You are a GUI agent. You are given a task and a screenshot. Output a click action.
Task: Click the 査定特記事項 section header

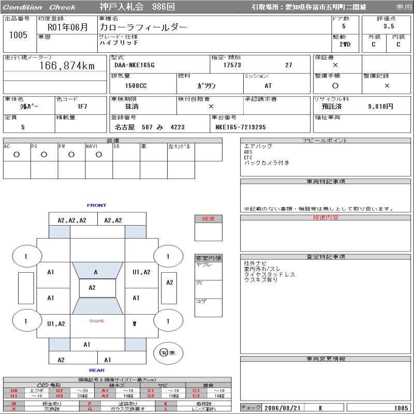coord(326,257)
